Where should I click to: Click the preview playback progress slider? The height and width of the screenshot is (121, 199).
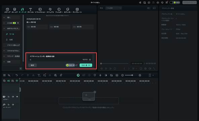[x=114, y=64]
